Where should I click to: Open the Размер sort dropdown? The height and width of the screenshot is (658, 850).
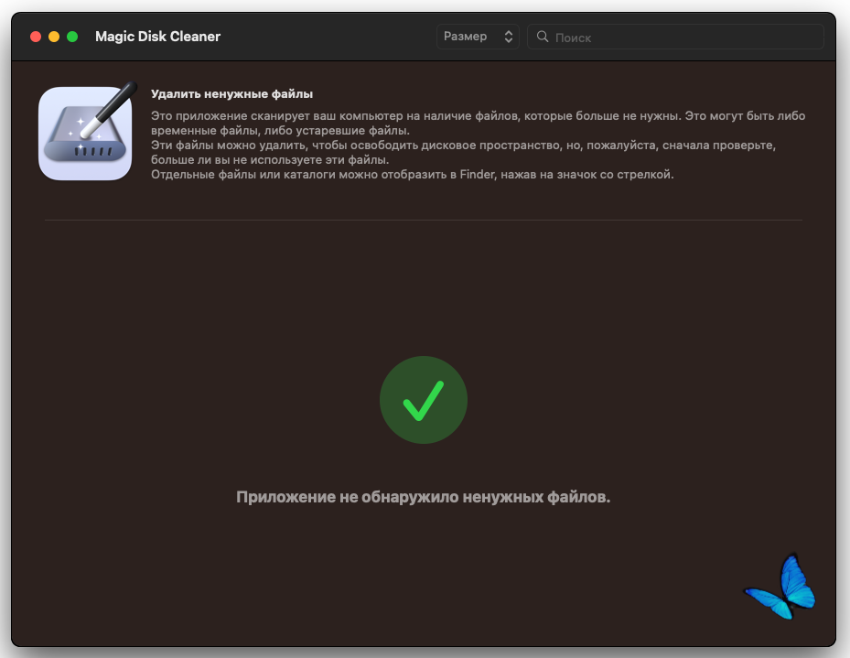pyautogui.click(x=478, y=37)
